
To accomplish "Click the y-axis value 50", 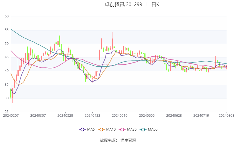I will [7, 44].
